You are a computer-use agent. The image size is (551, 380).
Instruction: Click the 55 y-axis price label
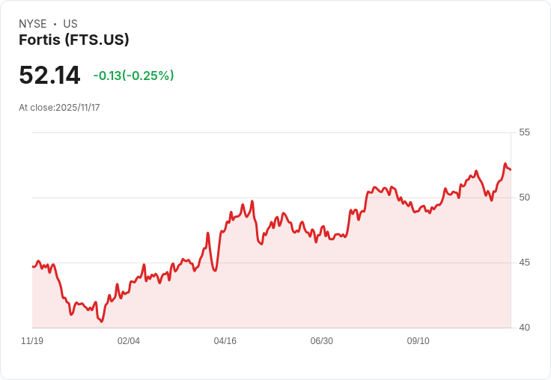524,132
